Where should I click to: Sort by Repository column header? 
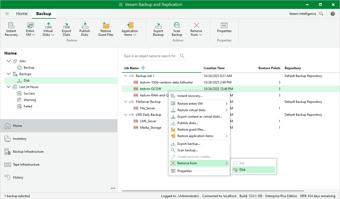(293, 68)
